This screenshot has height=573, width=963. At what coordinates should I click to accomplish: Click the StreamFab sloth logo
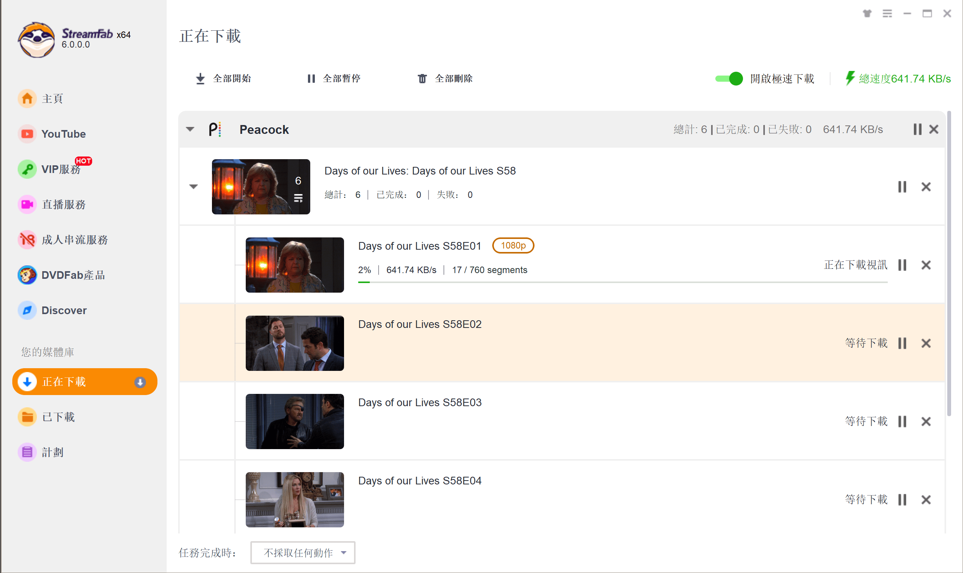pos(36,40)
